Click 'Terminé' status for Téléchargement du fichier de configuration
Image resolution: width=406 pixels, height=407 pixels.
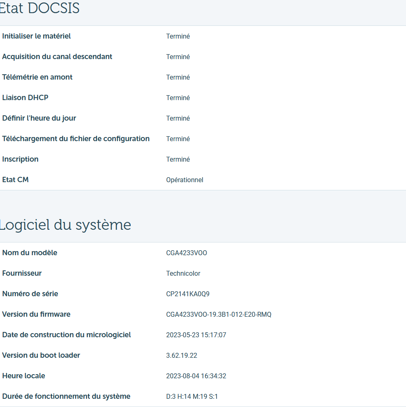pyautogui.click(x=178, y=139)
